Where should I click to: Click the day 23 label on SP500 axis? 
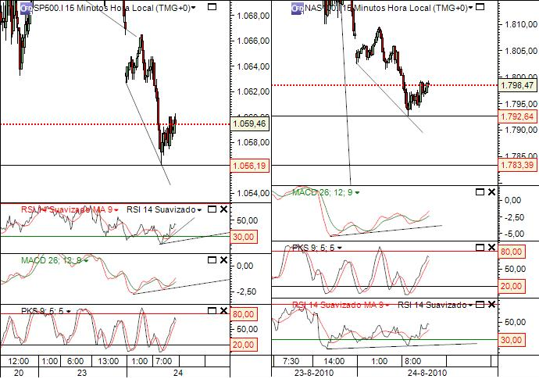[x=82, y=374]
